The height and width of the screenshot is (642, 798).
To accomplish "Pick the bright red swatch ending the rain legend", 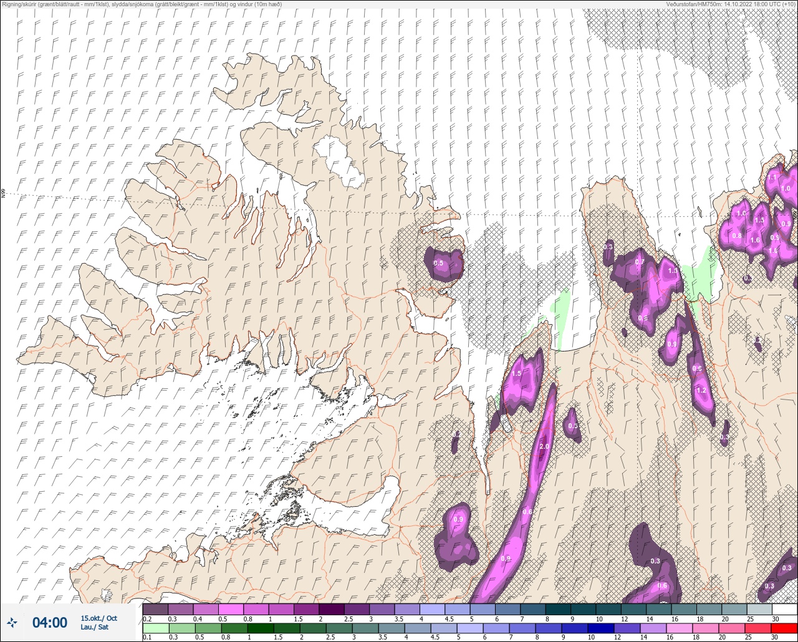I will [x=784, y=628].
